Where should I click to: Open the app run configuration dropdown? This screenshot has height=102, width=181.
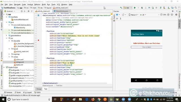click(x=128, y=8)
